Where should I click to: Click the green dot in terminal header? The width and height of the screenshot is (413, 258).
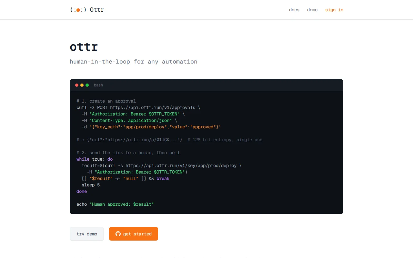[87, 85]
